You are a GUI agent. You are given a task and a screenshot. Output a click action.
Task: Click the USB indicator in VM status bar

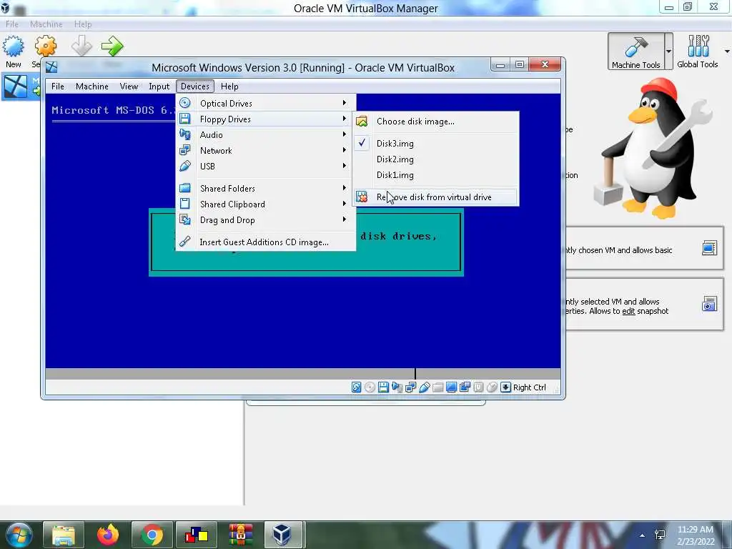tap(425, 387)
